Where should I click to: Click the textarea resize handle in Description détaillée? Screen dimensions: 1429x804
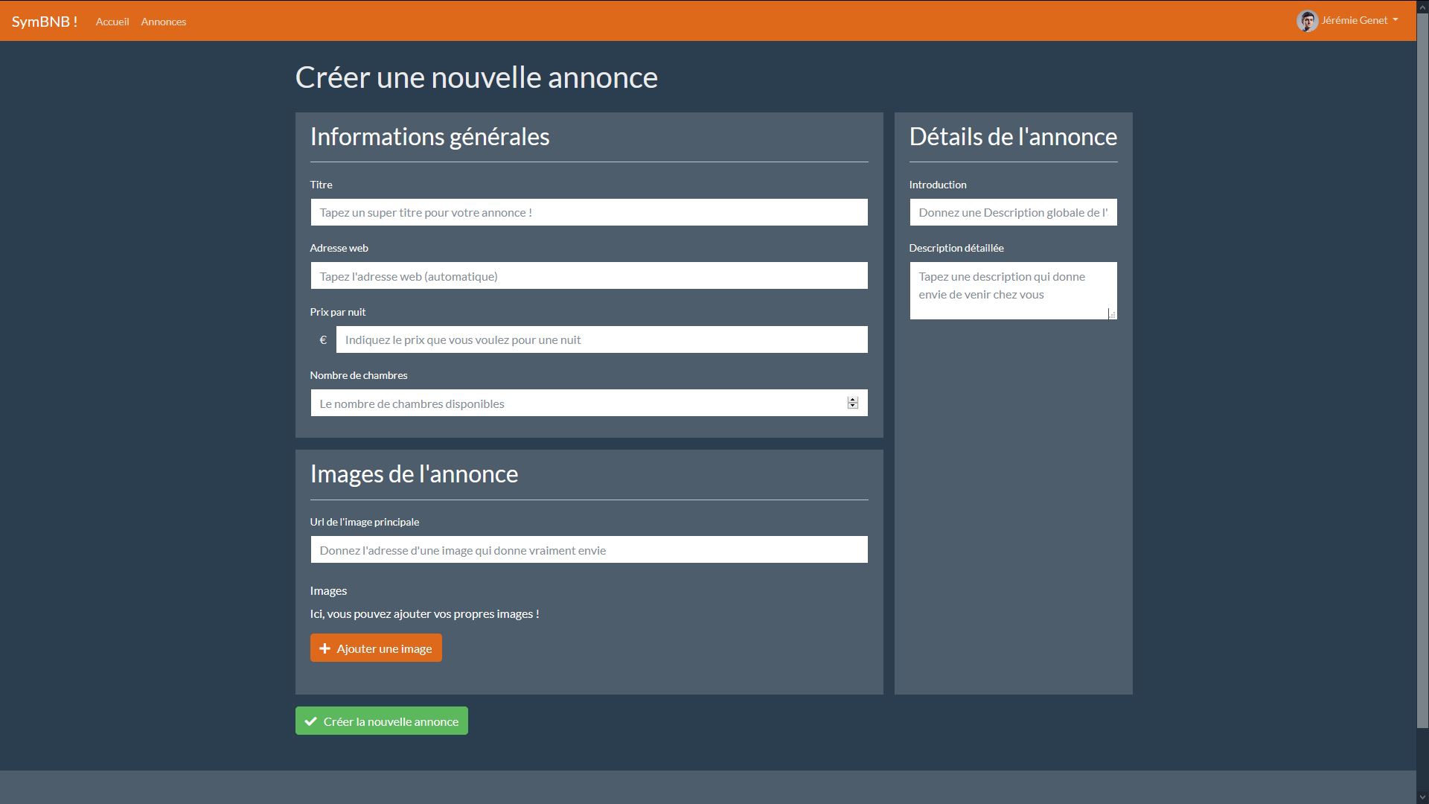(x=1112, y=315)
